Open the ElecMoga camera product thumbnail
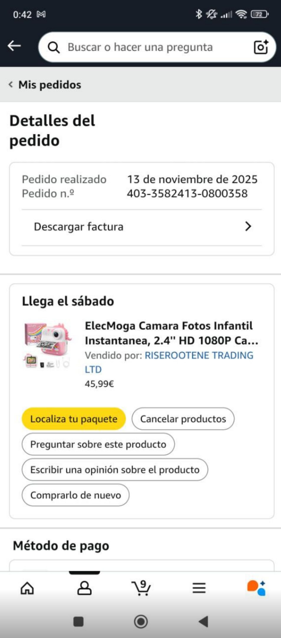The width and height of the screenshot is (281, 638). point(47,345)
